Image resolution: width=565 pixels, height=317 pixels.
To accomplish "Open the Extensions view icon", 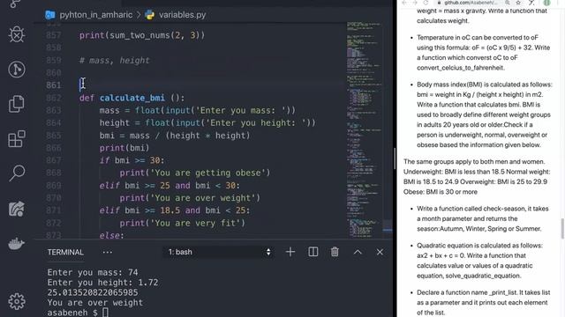I will (x=17, y=139).
